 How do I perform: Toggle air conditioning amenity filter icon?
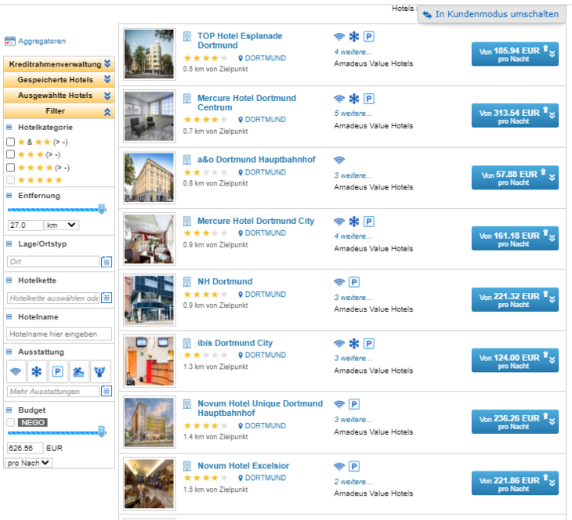pyautogui.click(x=37, y=371)
